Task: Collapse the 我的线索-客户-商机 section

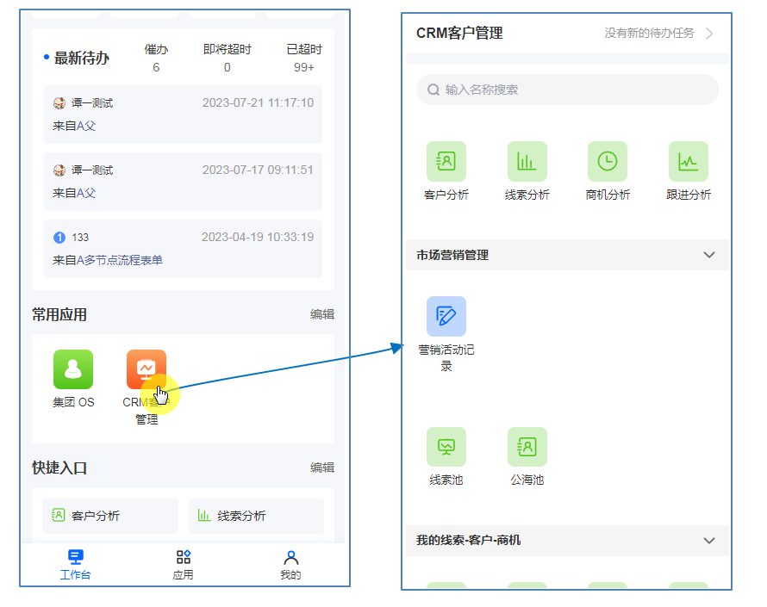Action: pyautogui.click(x=709, y=541)
